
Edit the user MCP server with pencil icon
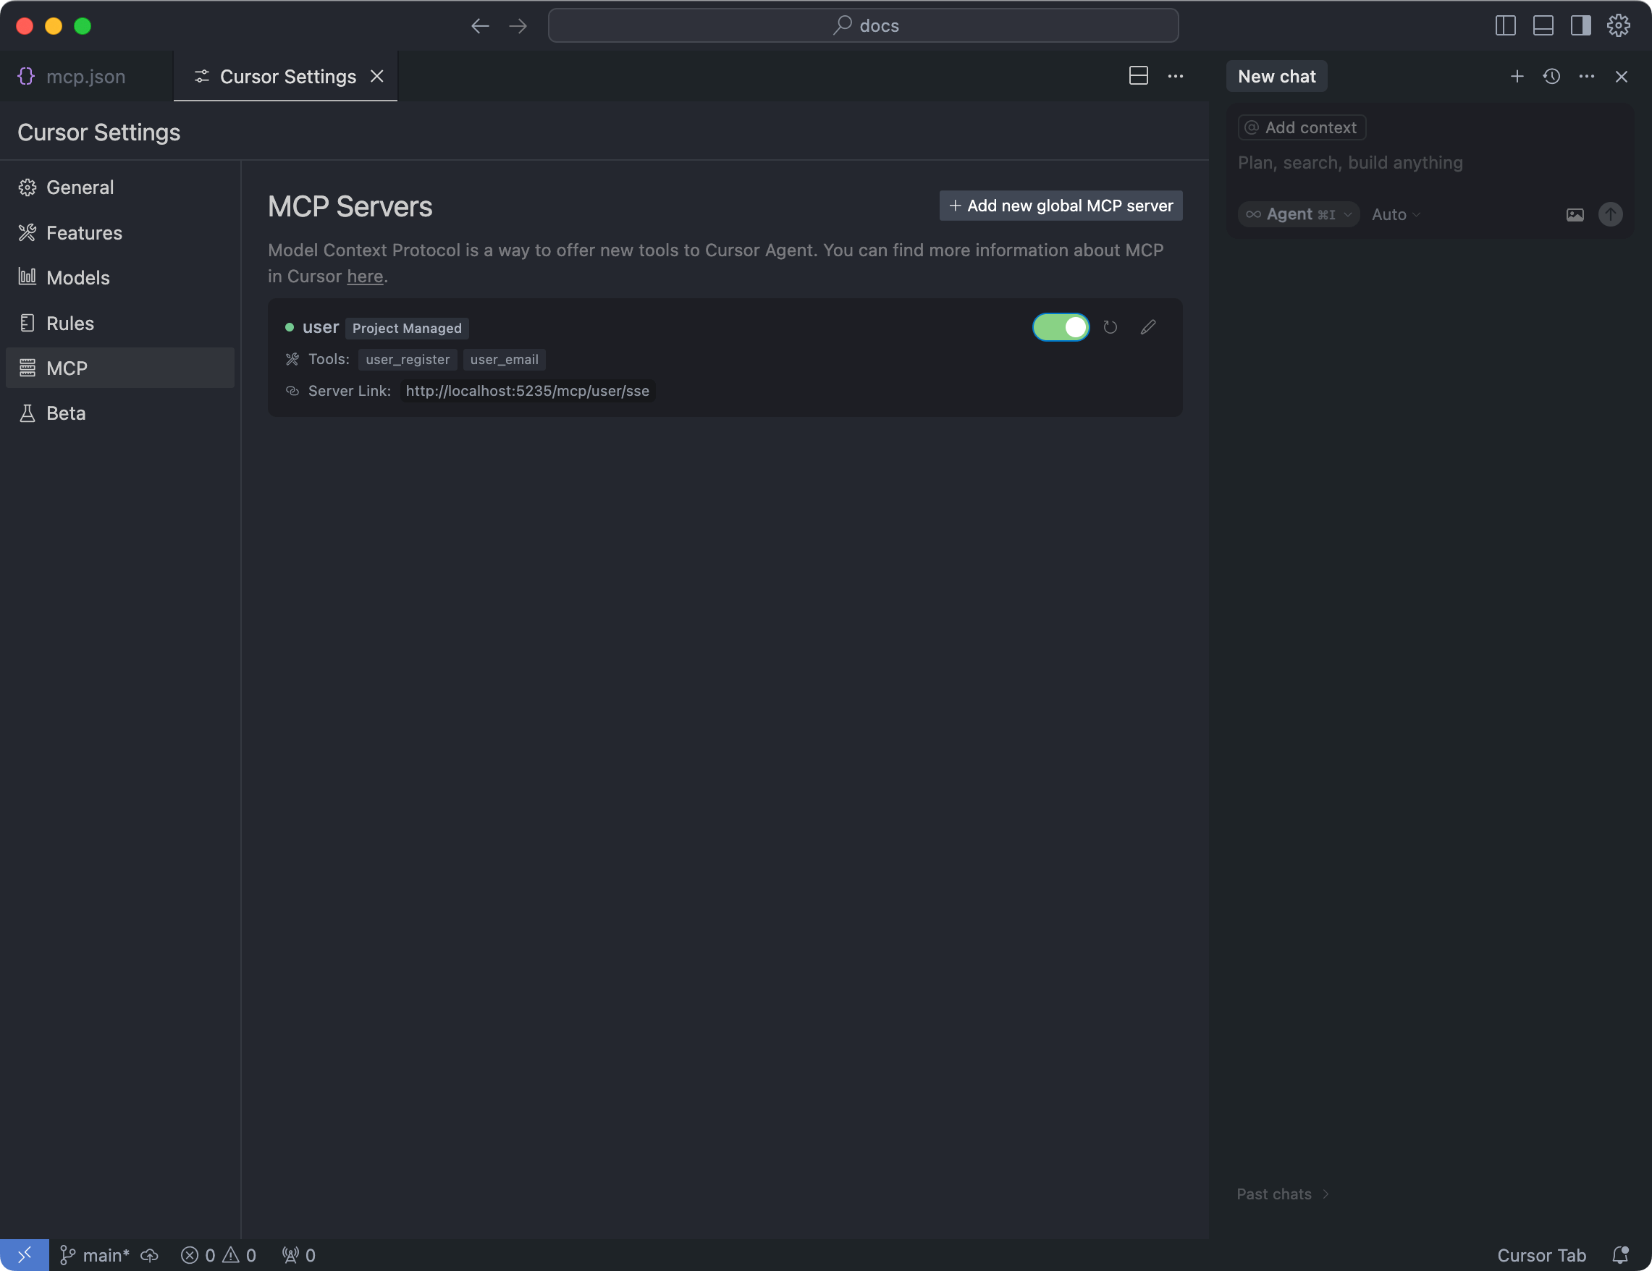(1148, 327)
